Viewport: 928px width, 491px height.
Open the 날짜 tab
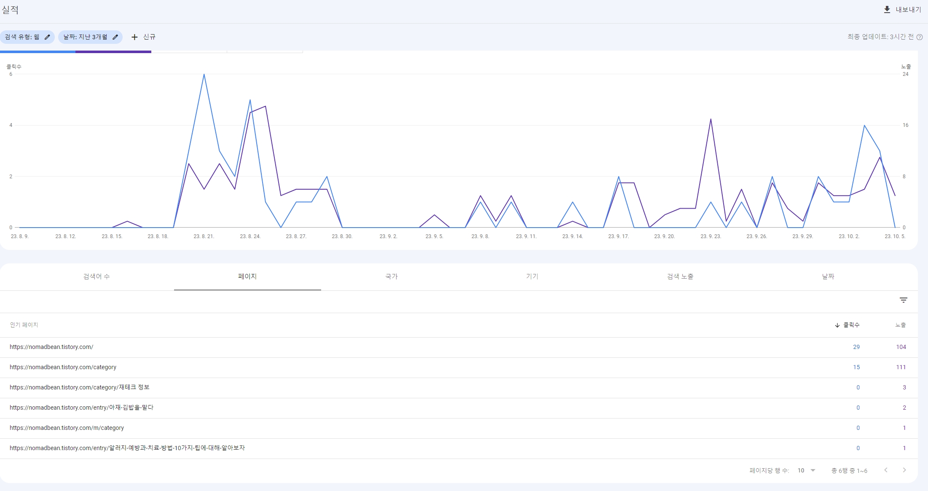828,276
